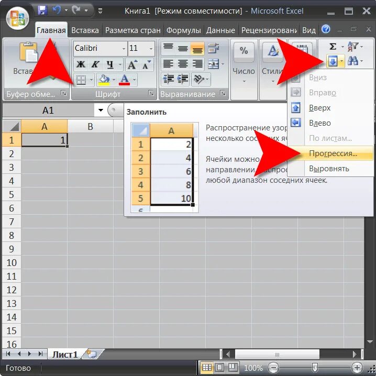Open the Число group dropdown
Image resolution: width=376 pixels, height=376 pixels.
click(244, 82)
